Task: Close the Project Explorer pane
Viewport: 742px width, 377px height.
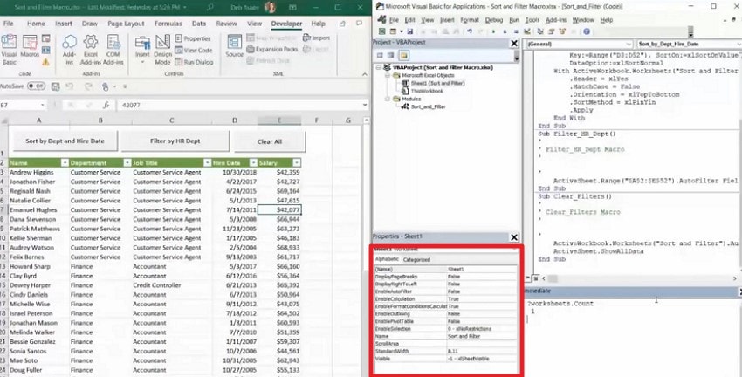Action: point(514,43)
